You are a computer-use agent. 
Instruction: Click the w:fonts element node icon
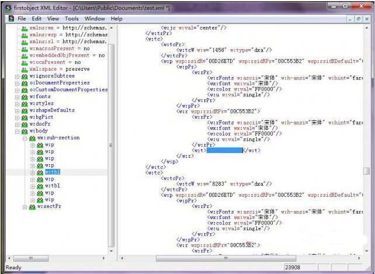pos(25,96)
